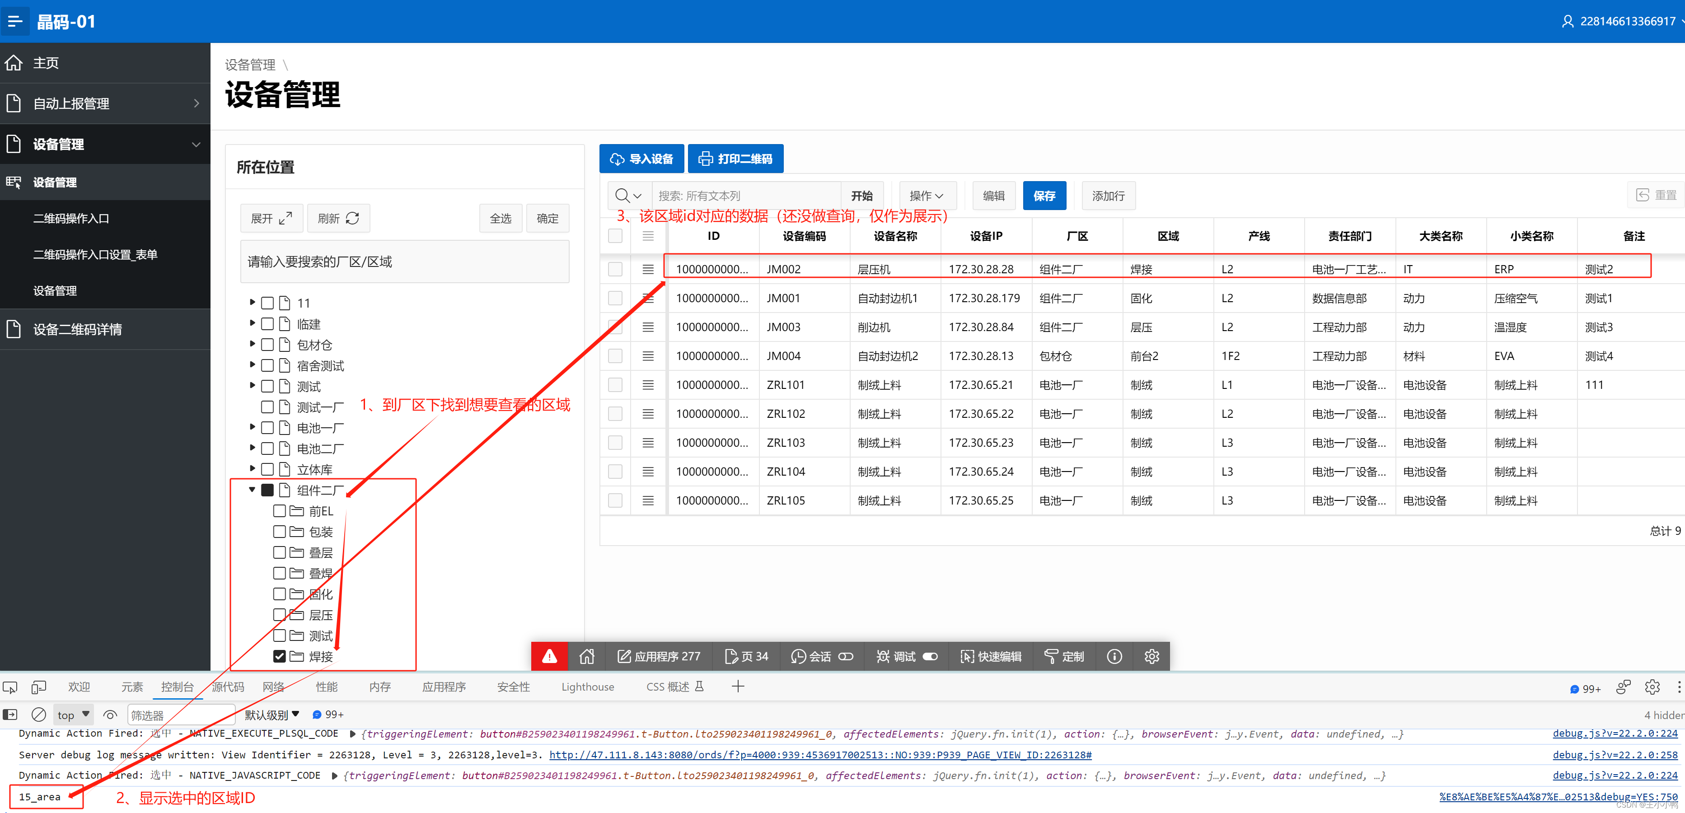Click the plus icon to add DevTools tab
The image size is (1685, 813).
[x=738, y=686]
